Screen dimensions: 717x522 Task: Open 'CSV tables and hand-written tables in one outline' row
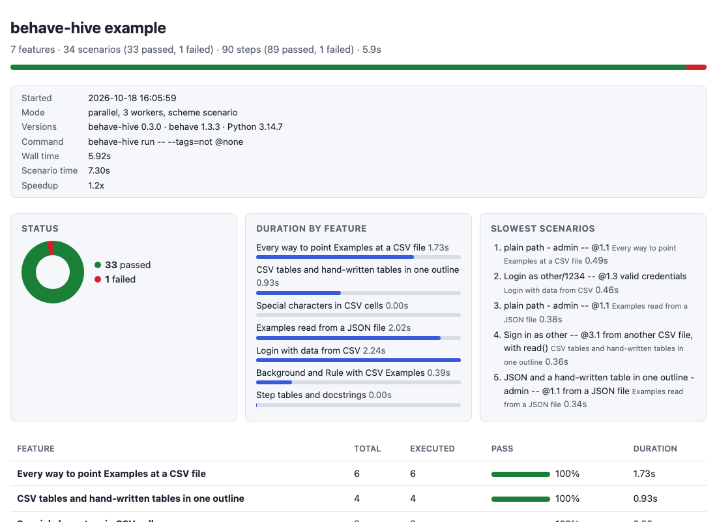pyautogui.click(x=358, y=499)
